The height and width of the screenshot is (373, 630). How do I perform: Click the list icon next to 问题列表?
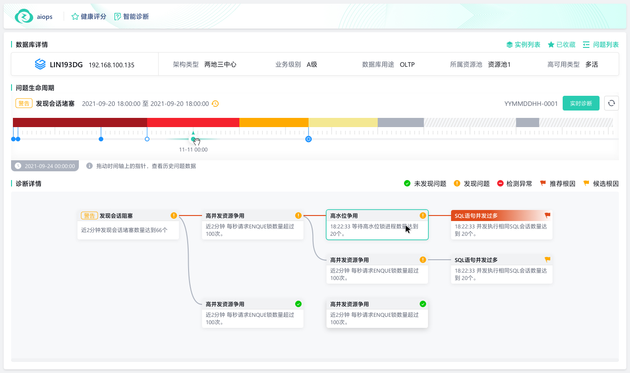pos(587,45)
